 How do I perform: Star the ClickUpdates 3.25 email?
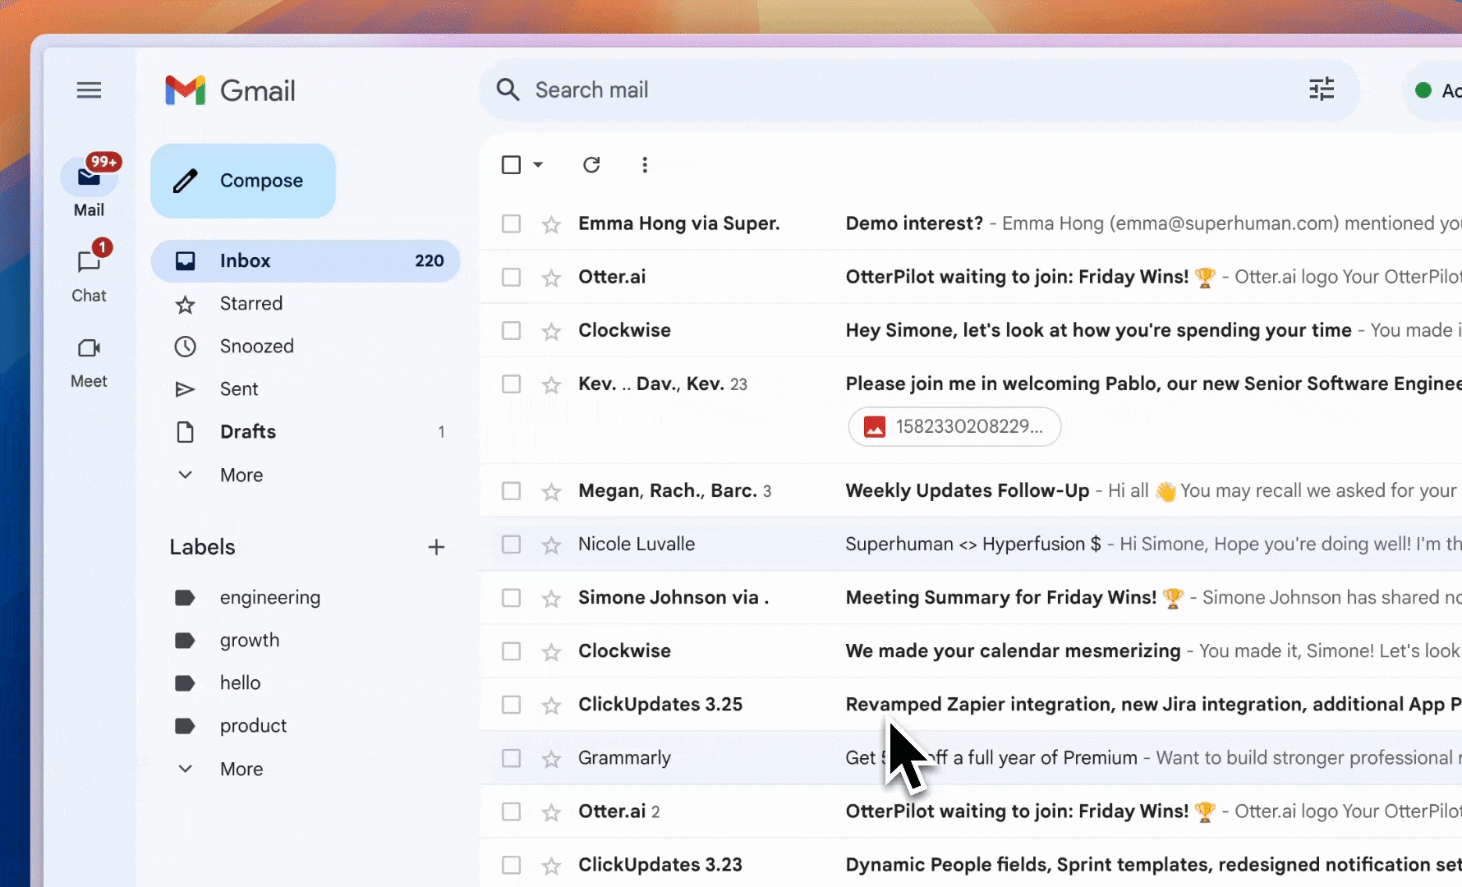551,705
